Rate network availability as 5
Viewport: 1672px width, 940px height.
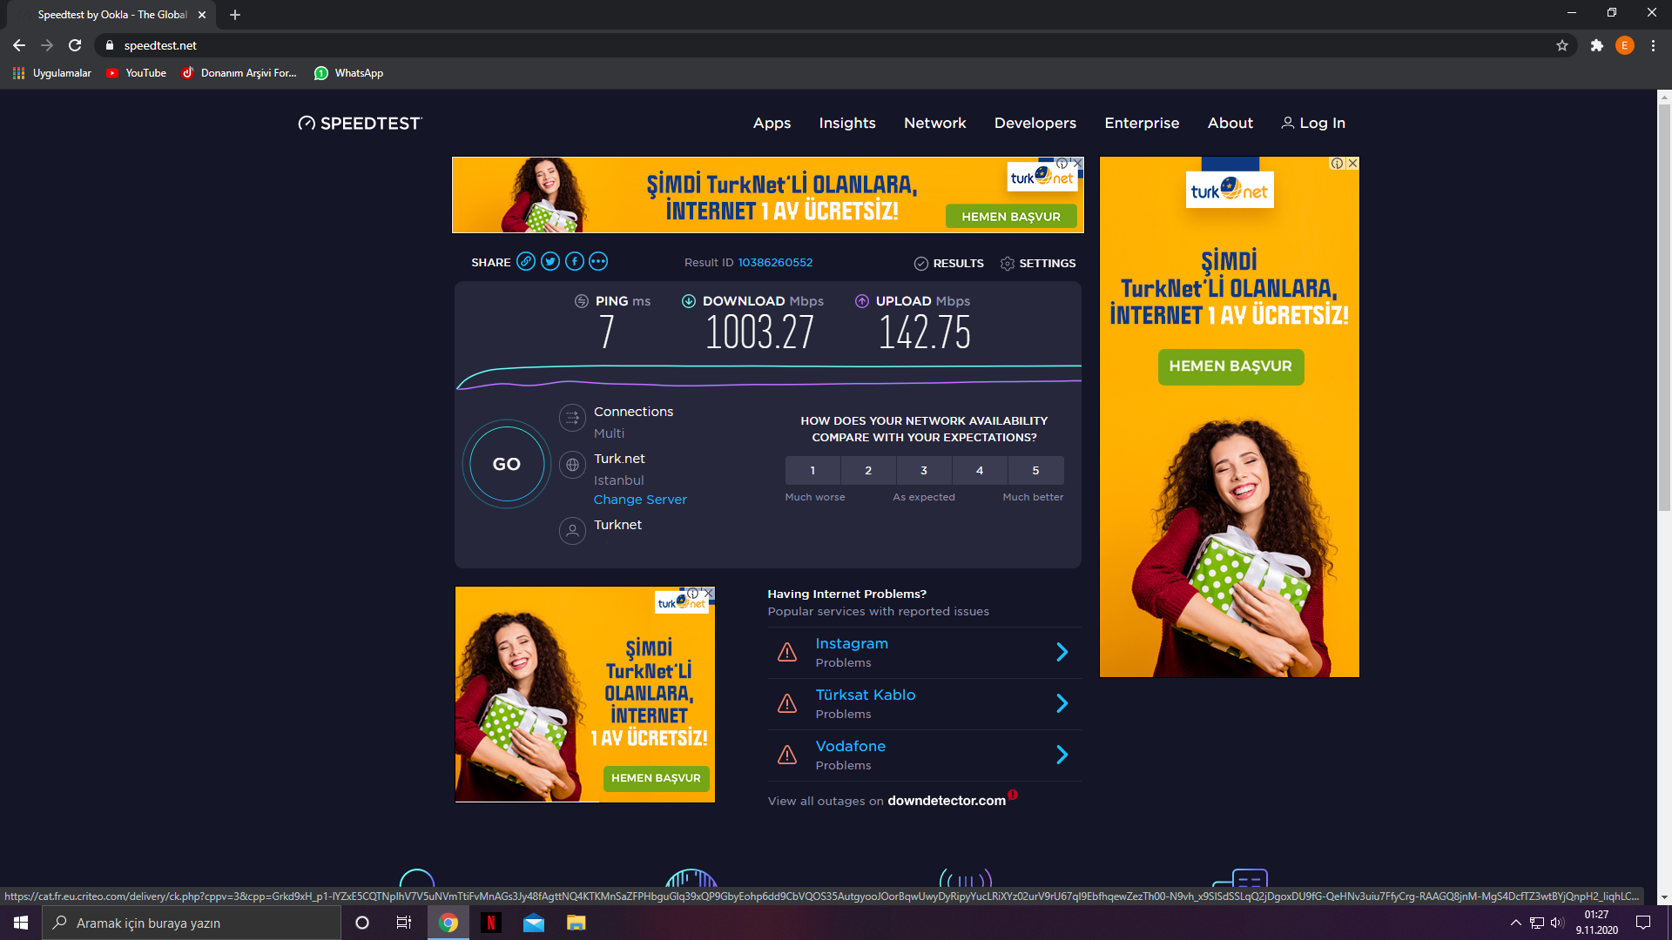point(1035,471)
